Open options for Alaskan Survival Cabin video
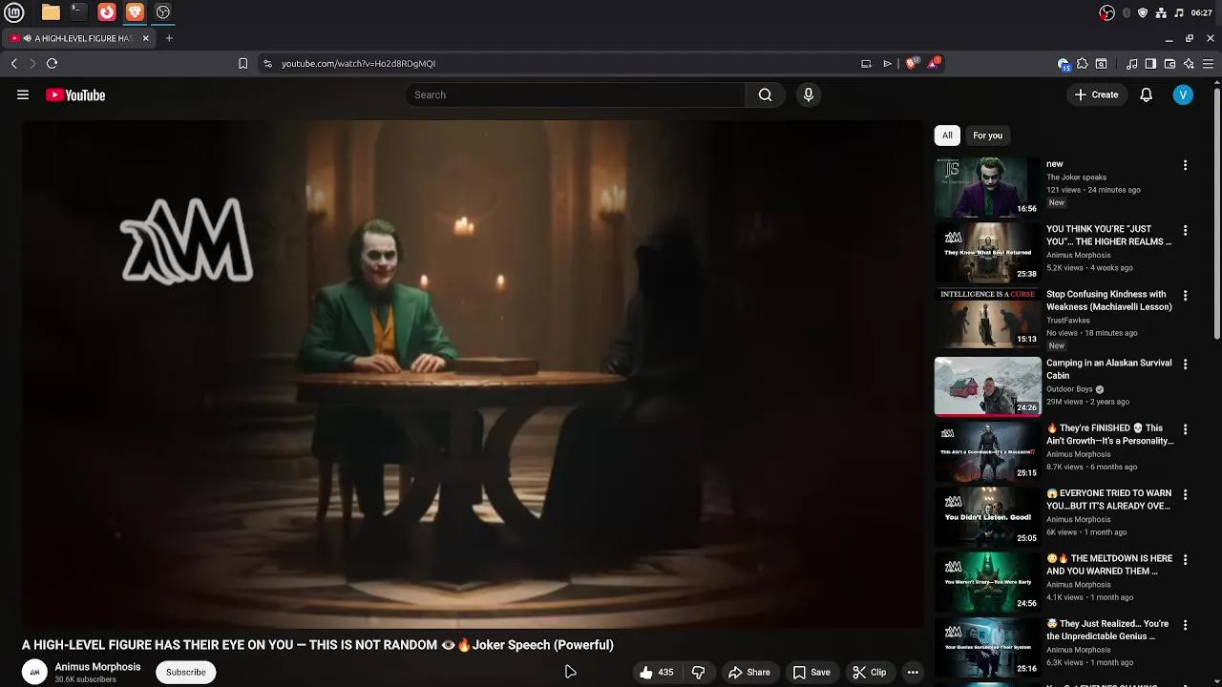 coord(1185,364)
